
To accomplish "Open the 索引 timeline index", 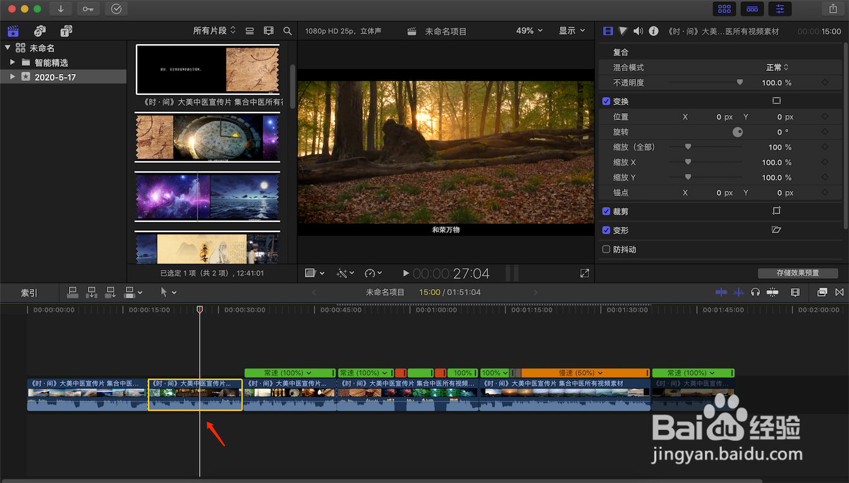I will pos(29,293).
